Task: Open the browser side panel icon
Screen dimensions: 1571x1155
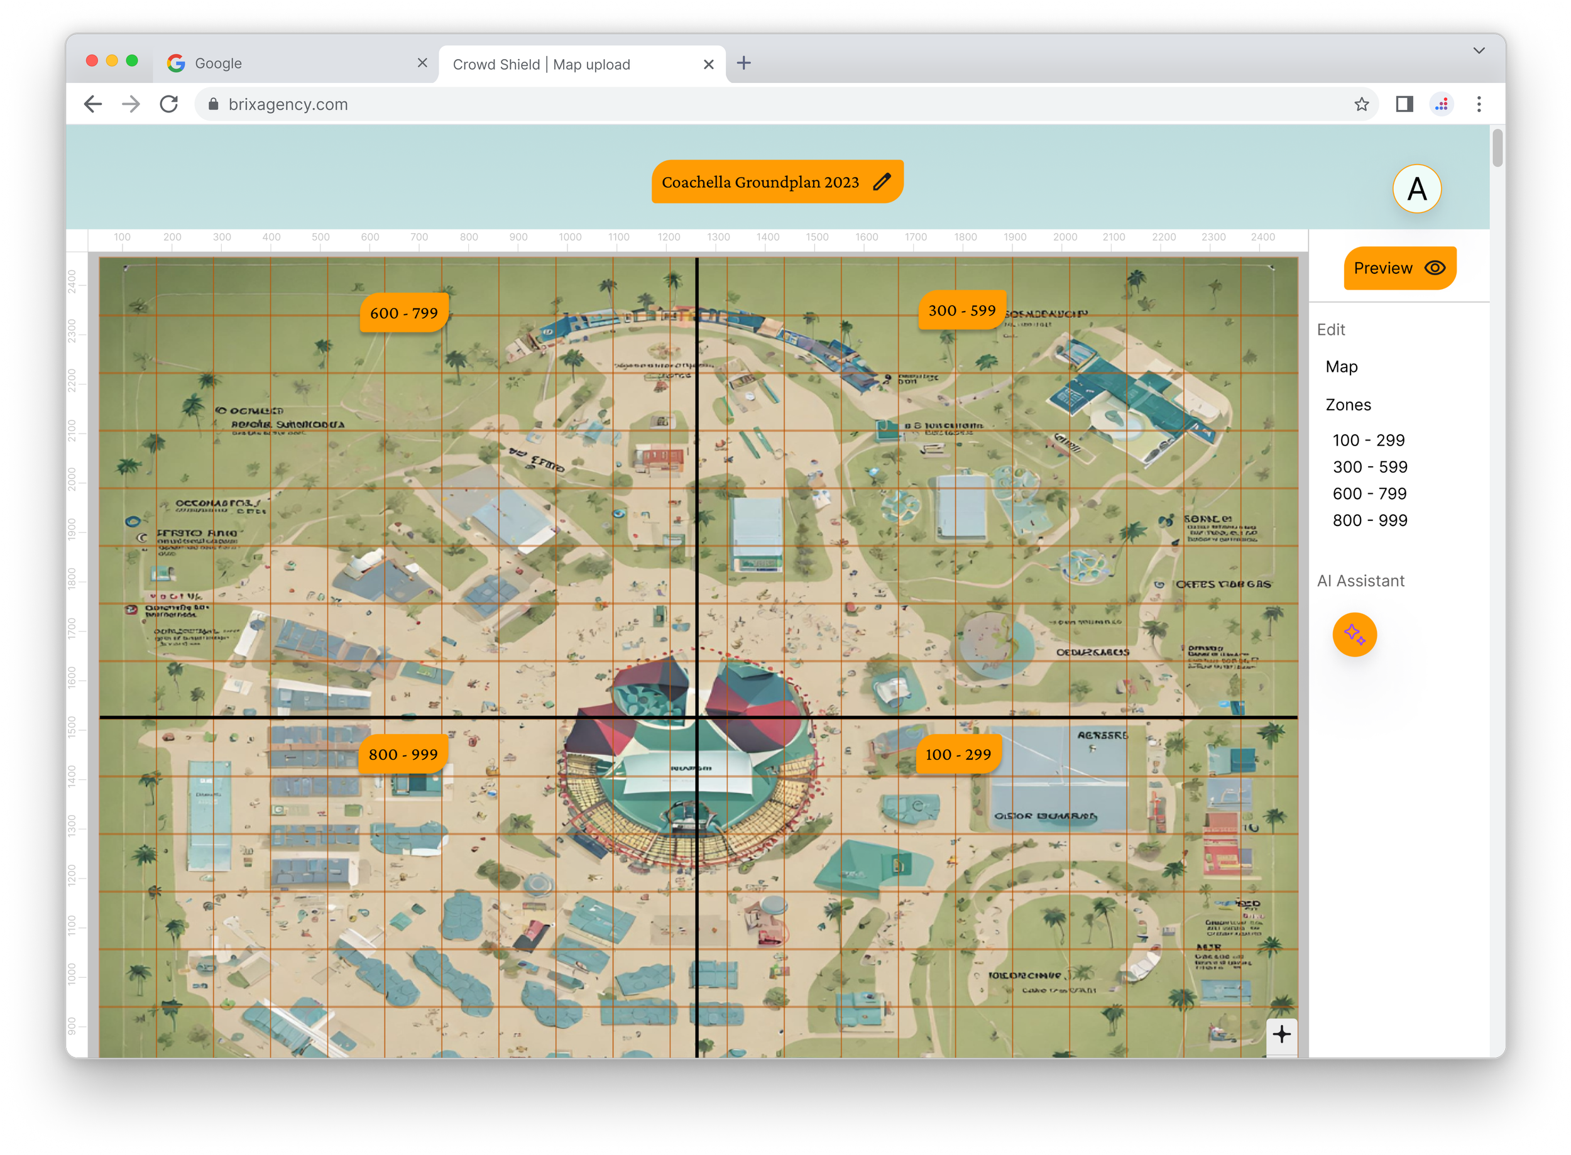Action: (x=1404, y=104)
